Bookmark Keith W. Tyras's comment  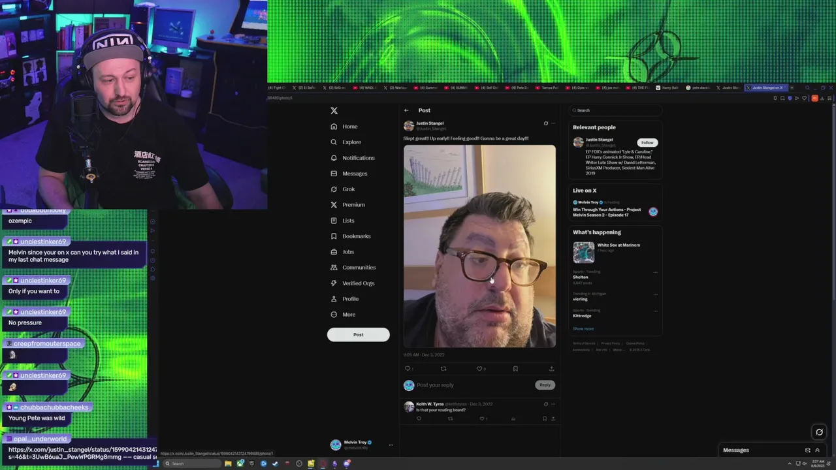(545, 418)
